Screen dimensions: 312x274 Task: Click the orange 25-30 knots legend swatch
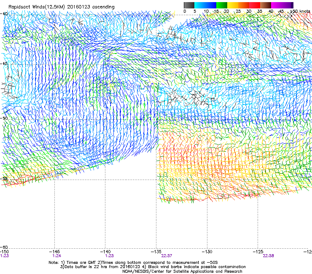[x=244, y=5]
